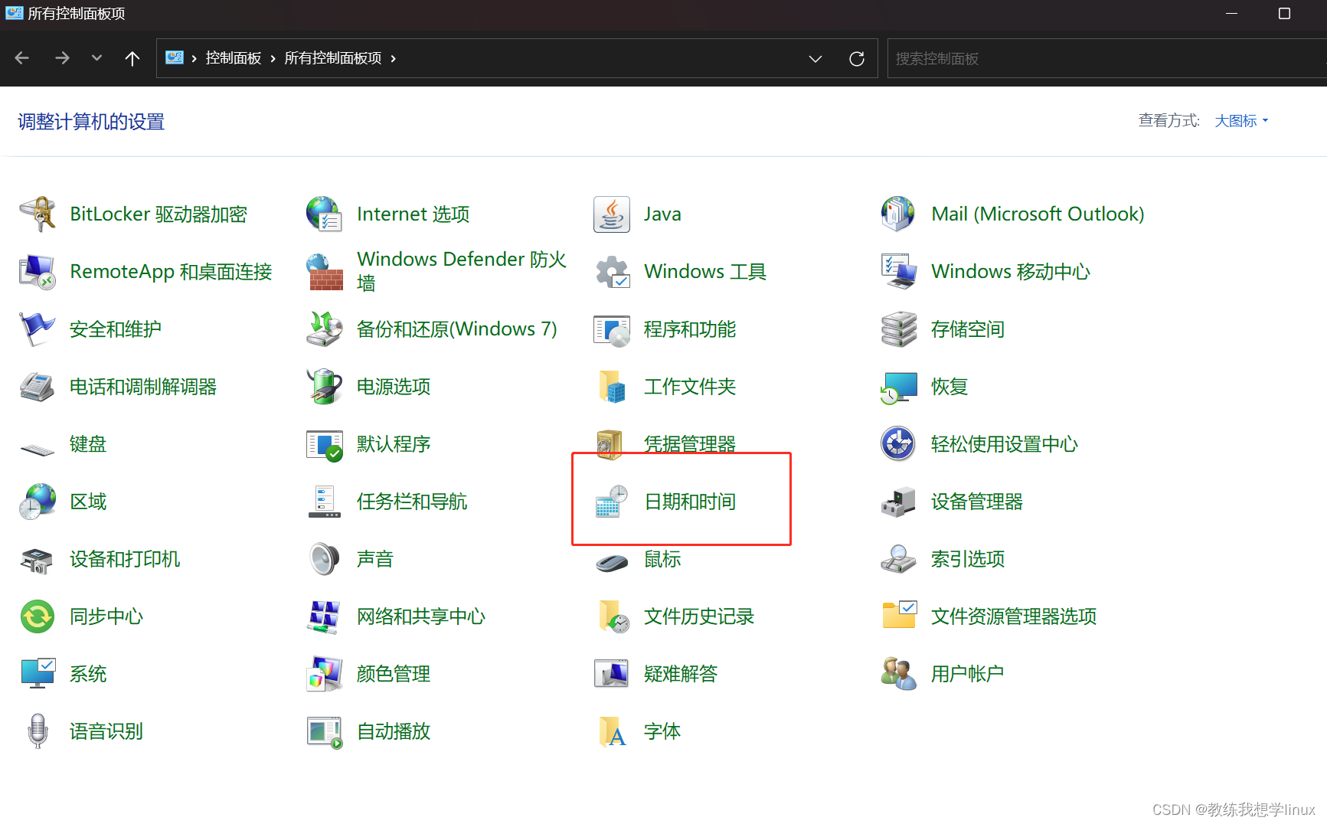The height and width of the screenshot is (824, 1327).
Task: Click the Mail (Microsoft Outlook) icon
Action: coord(899,214)
